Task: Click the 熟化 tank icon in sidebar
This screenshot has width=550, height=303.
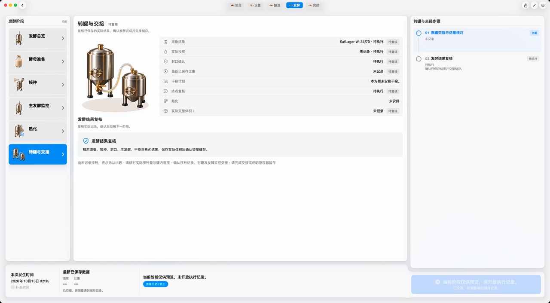Action: 18,131
